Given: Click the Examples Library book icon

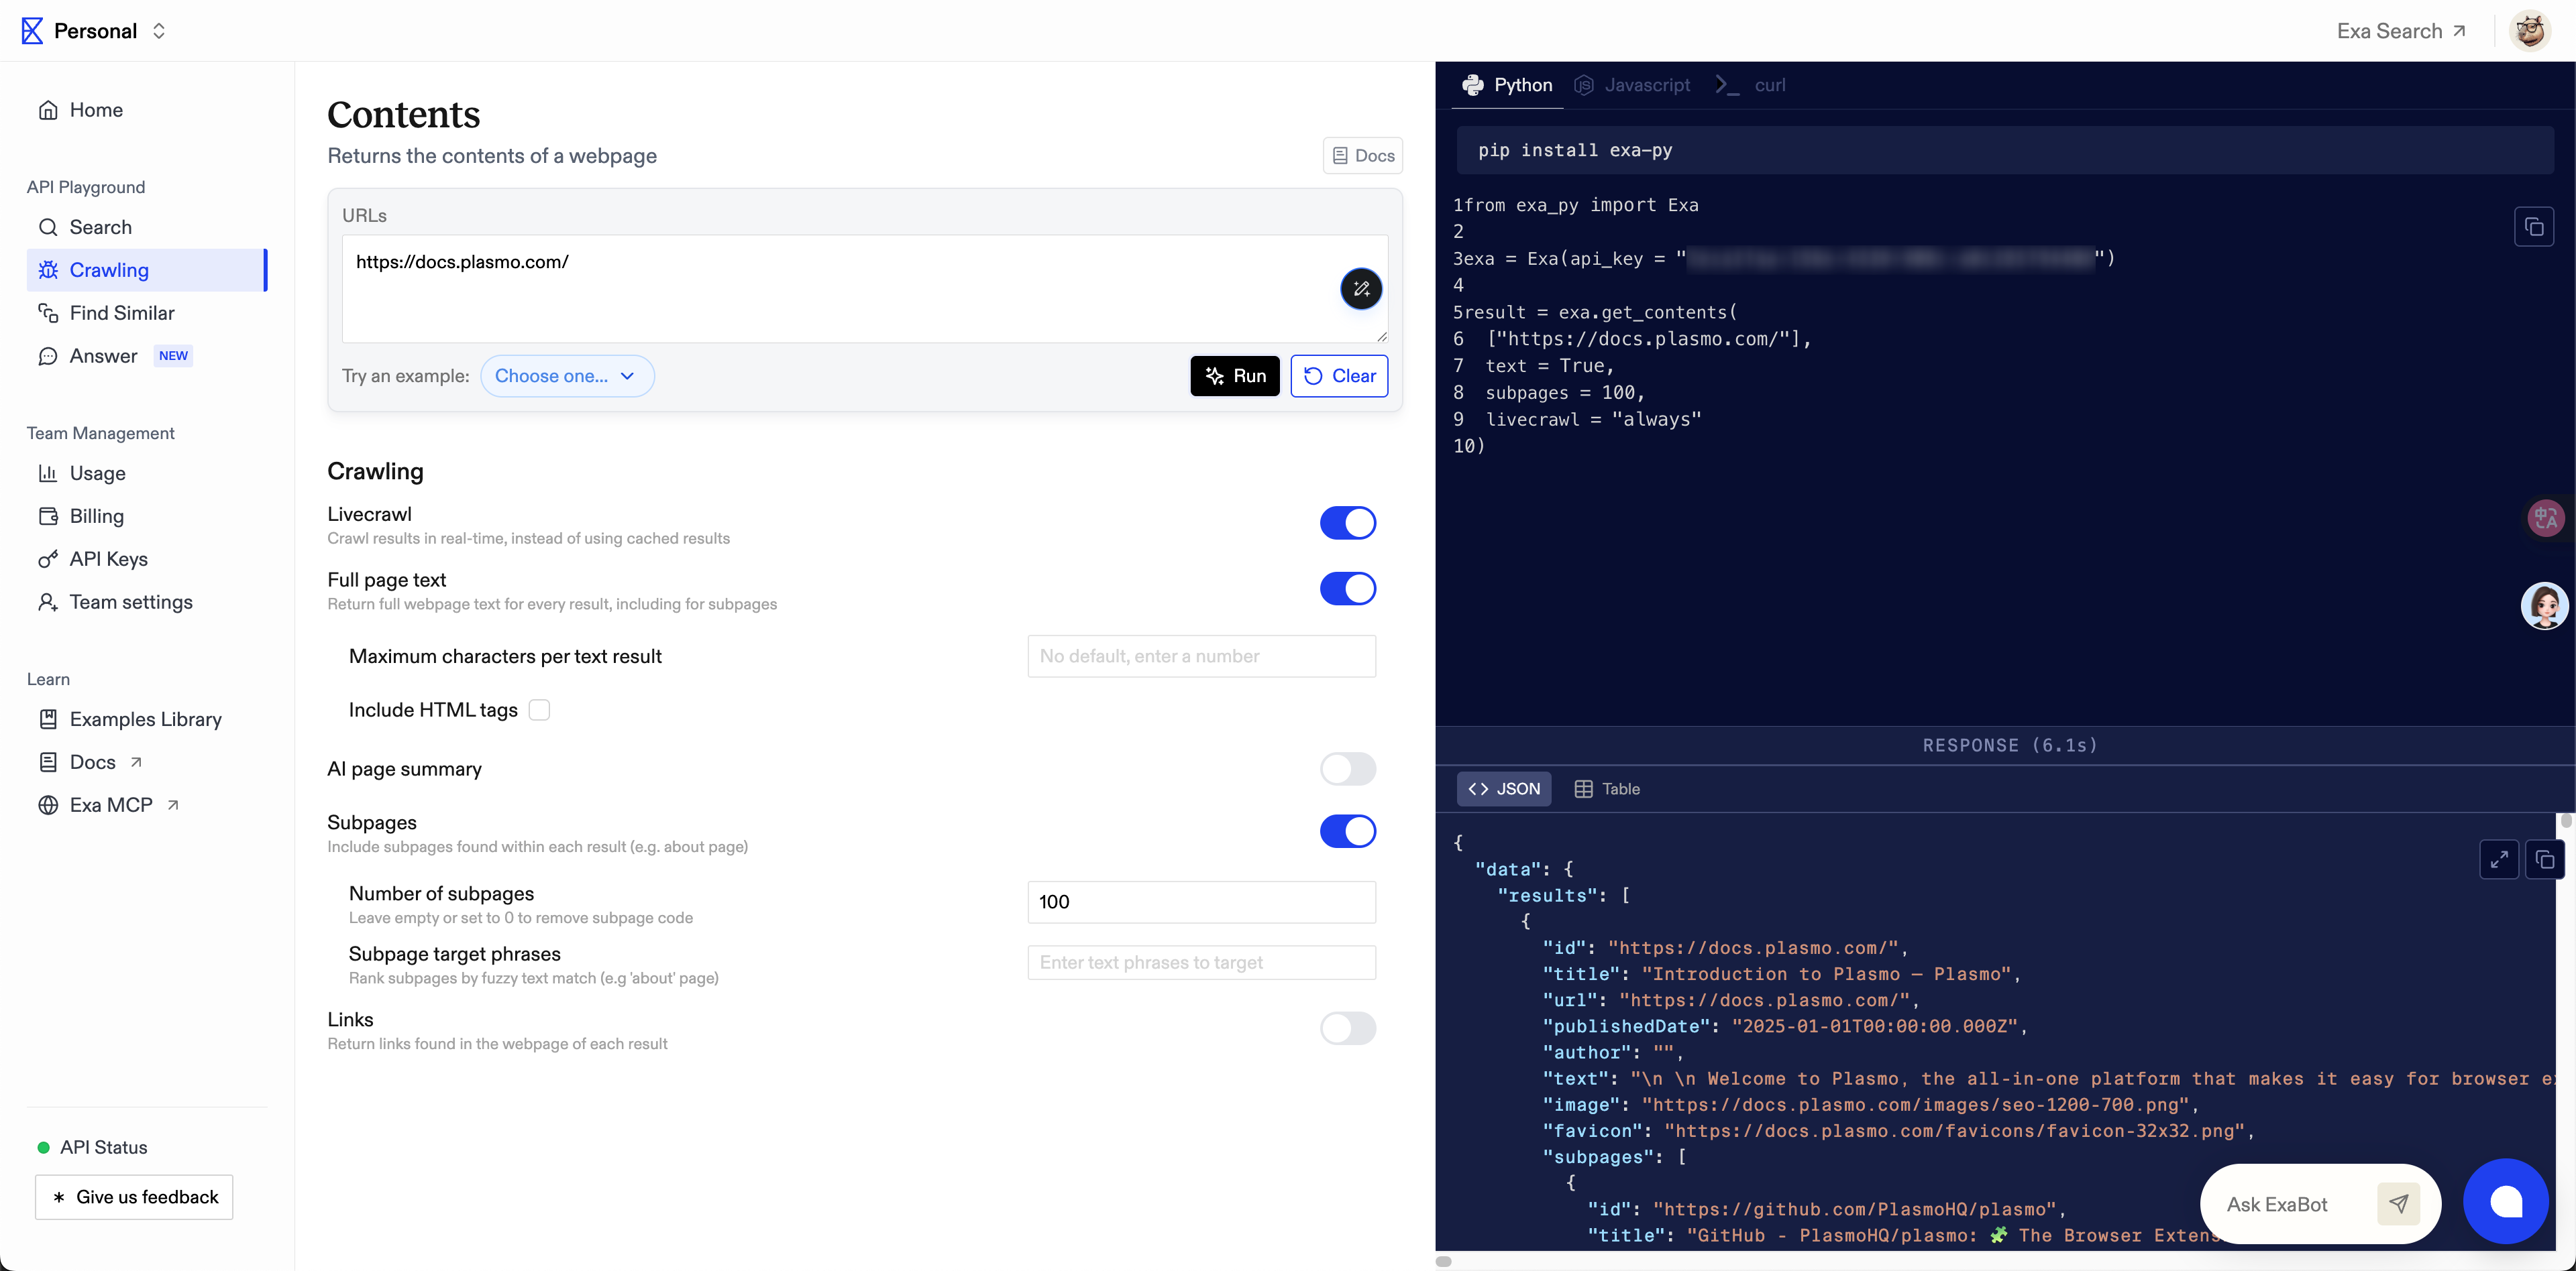Looking at the screenshot, I should (x=48, y=719).
